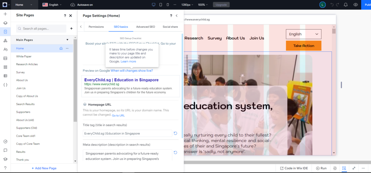Screen dimensions: 371x173
Task: Open the Apps grid icon
Action: tap(5, 67)
